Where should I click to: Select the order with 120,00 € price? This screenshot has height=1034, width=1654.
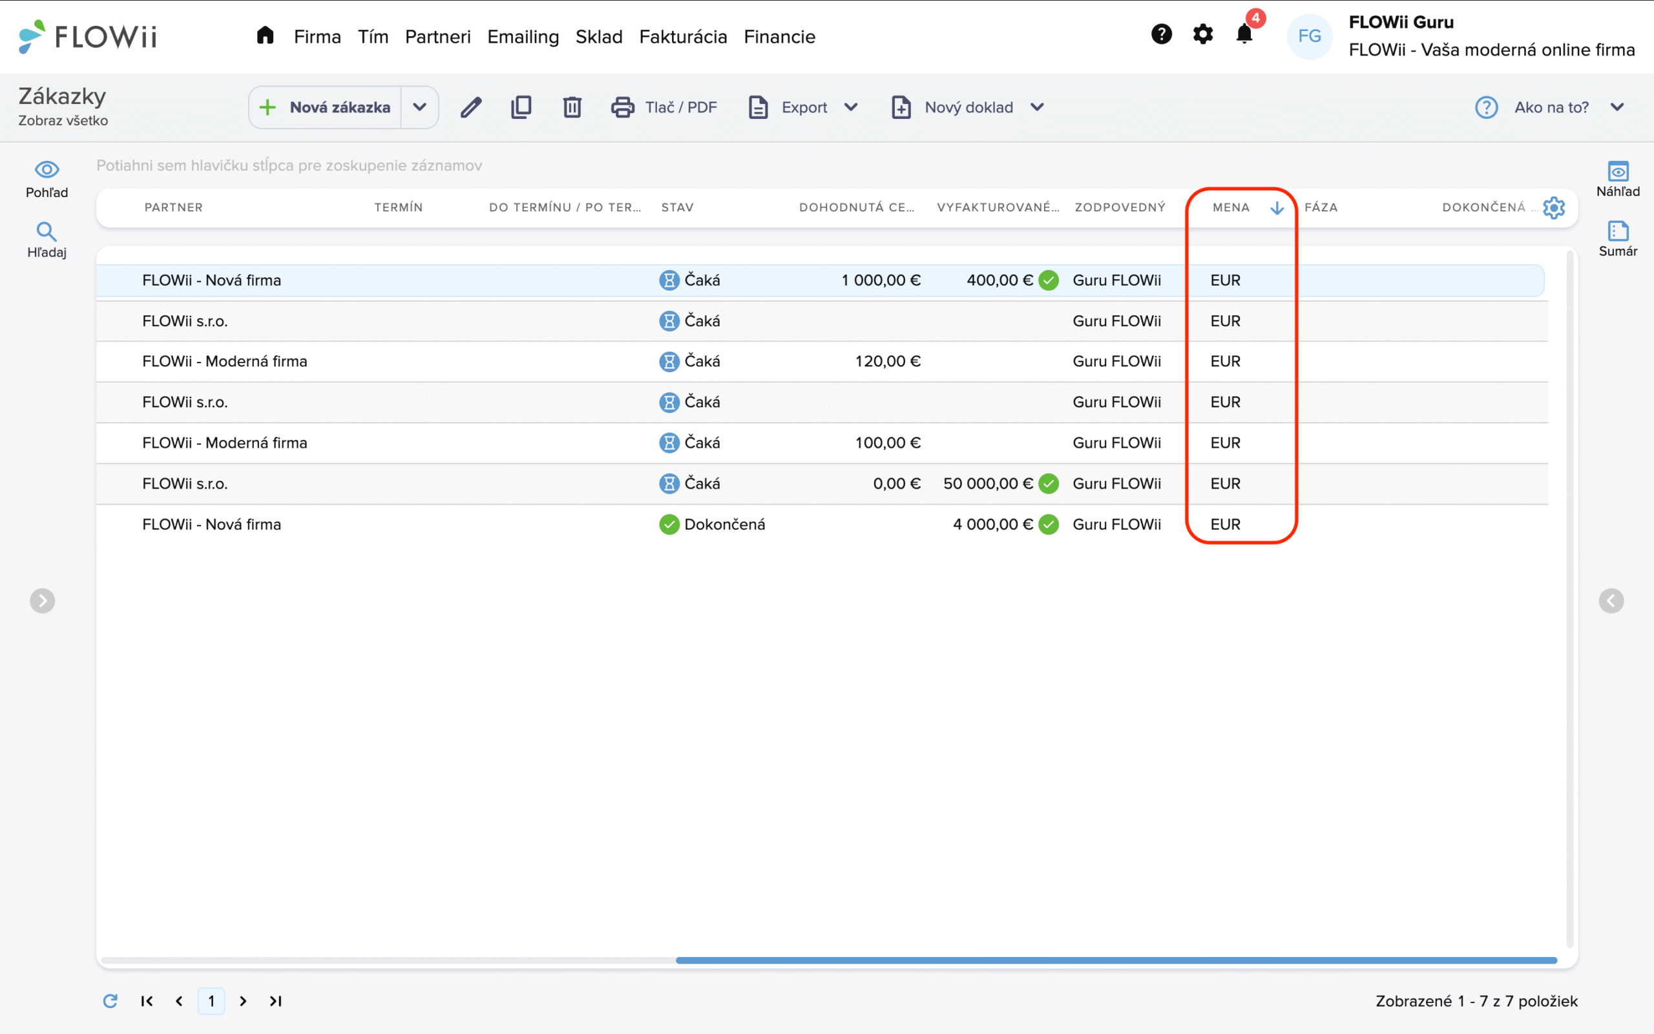(822, 361)
